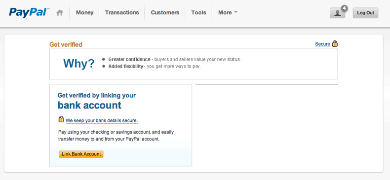Click the PayPal logo
This screenshot has width=390, height=180.
(x=29, y=12)
